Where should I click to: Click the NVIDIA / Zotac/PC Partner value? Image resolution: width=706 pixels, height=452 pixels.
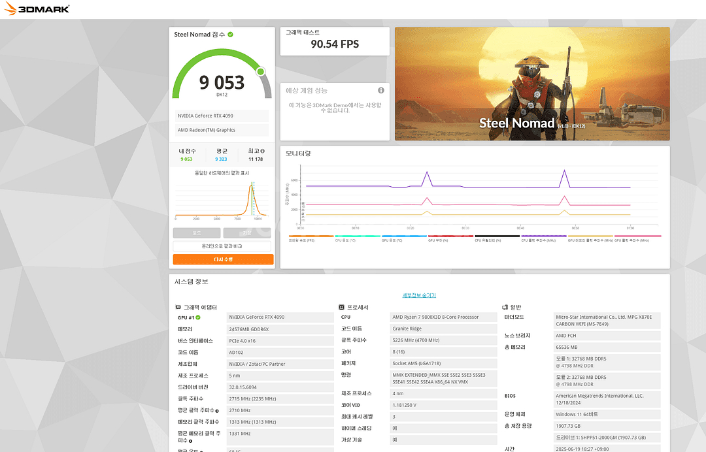pos(280,364)
